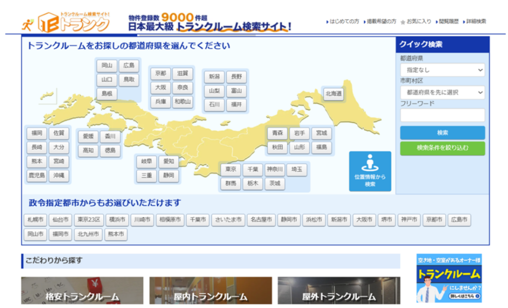Select 島根 prefecture button
The width and height of the screenshot is (508, 308).
107,94
